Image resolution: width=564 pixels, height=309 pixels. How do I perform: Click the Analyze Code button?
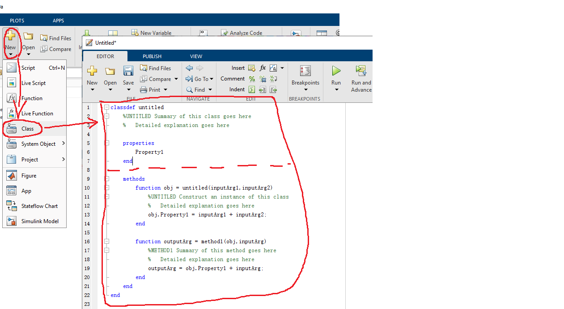pyautogui.click(x=242, y=33)
